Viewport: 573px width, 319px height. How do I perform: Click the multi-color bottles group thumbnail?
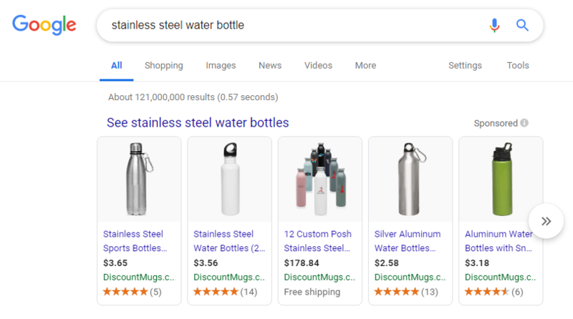coord(319,178)
